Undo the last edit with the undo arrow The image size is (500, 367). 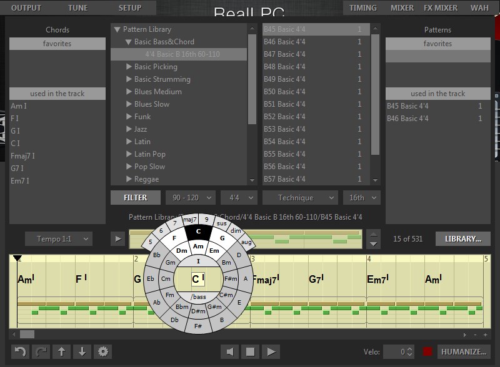(x=21, y=352)
